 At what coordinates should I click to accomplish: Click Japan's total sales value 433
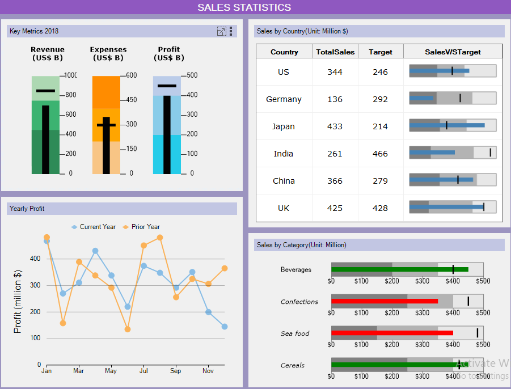[335, 126]
